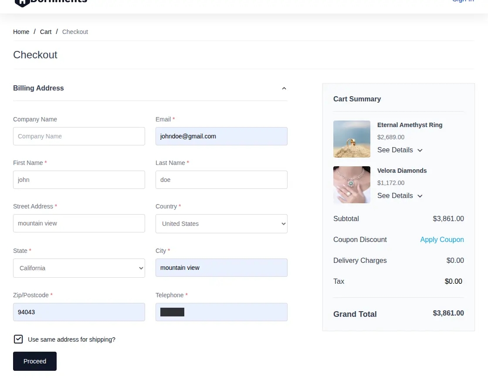Click the Telephone input field

click(x=221, y=312)
